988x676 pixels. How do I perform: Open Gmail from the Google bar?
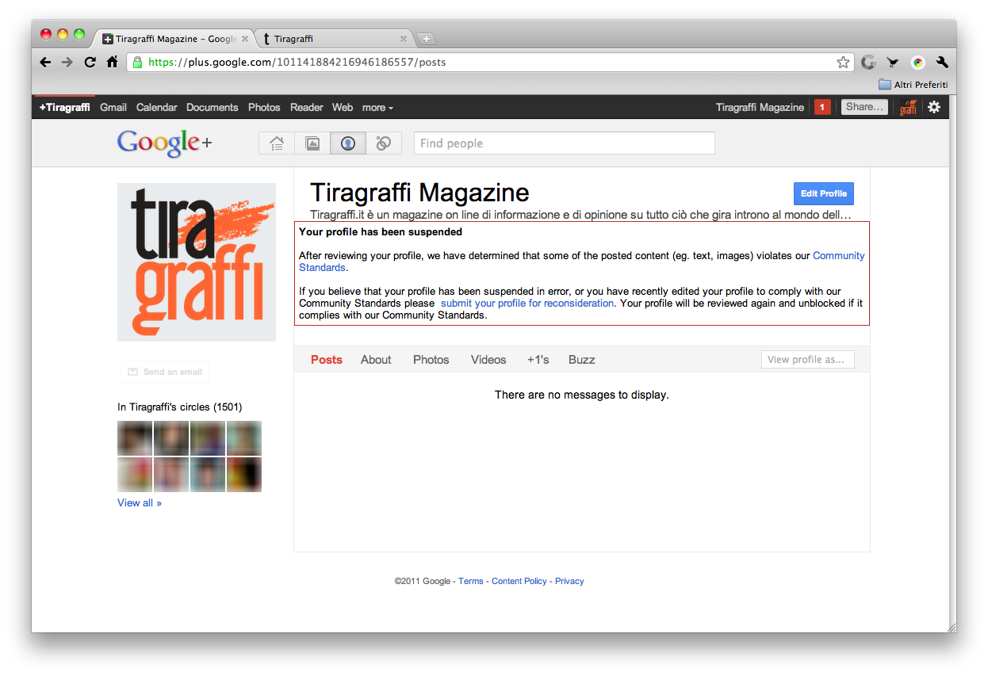tap(113, 107)
